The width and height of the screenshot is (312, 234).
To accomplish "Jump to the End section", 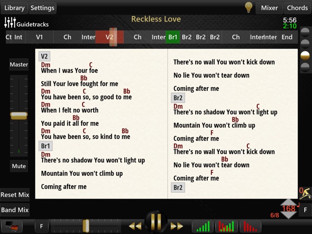I will (x=287, y=37).
